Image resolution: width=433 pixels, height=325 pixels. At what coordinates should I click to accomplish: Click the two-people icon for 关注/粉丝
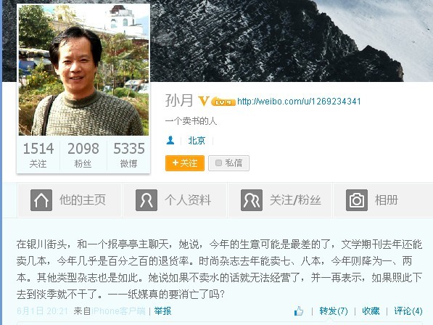point(252,200)
